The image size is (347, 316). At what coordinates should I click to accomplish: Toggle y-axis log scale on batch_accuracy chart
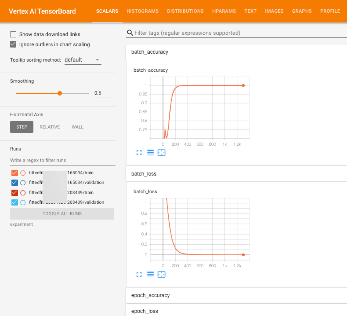(150, 153)
